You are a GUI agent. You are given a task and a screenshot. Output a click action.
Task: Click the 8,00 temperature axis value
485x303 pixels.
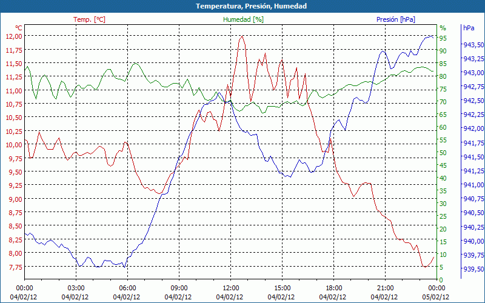tap(16, 253)
